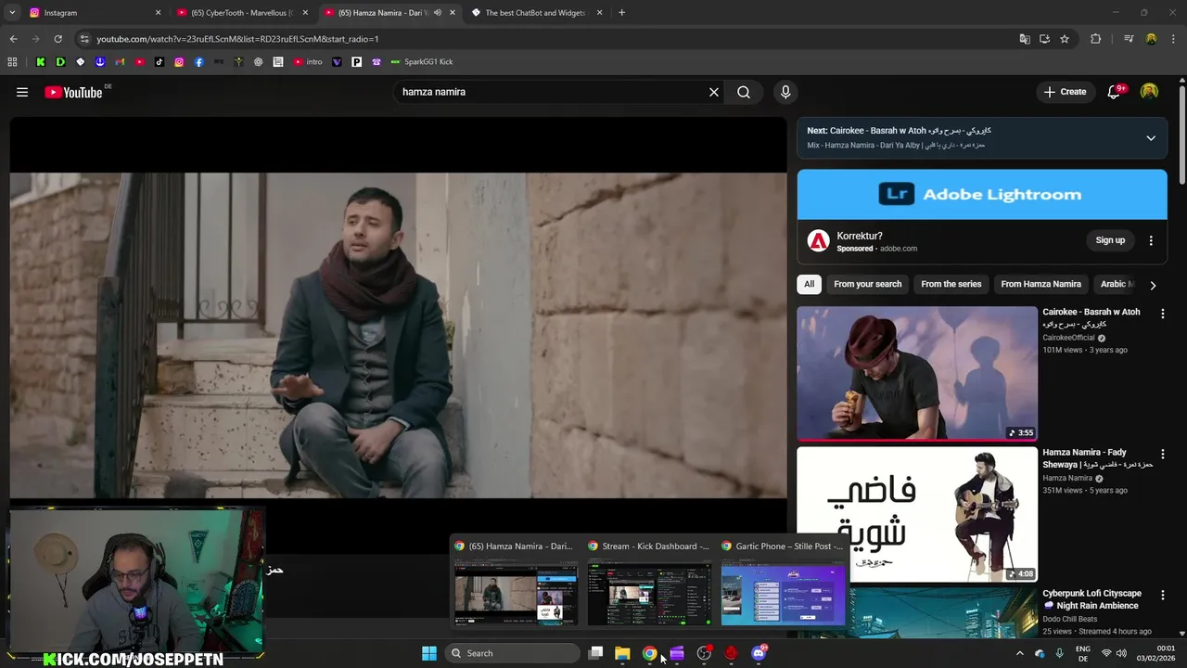Switch to The best ChatBot and Widgets tab
Viewport: 1187px width, 668px height.
coord(536,13)
